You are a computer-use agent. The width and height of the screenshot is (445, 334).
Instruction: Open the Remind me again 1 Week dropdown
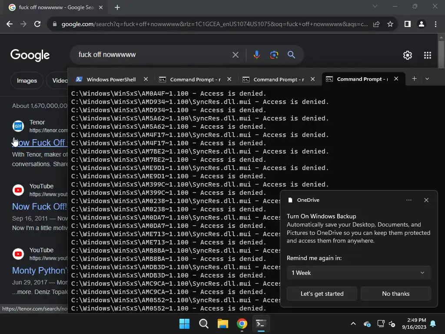(359, 273)
